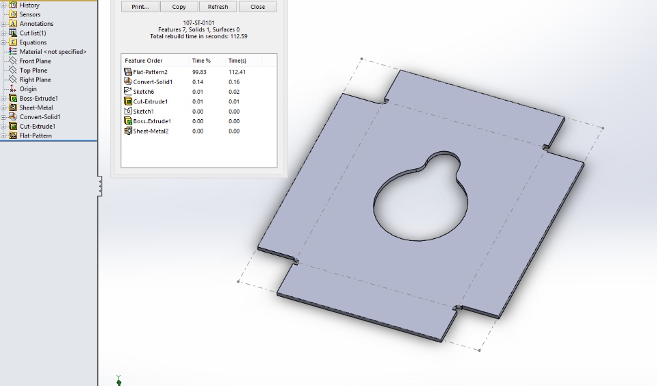Click the total rebuild time text
The width and height of the screenshot is (657, 386).
pyautogui.click(x=198, y=36)
